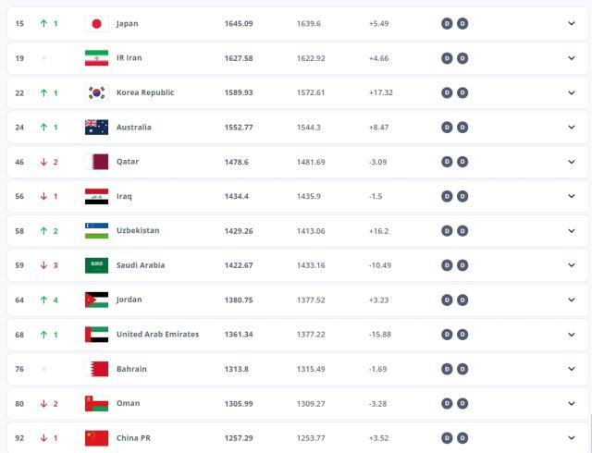This screenshot has height=453, width=592.
Task: Click the Bahrain flag icon
Action: pyautogui.click(x=96, y=369)
